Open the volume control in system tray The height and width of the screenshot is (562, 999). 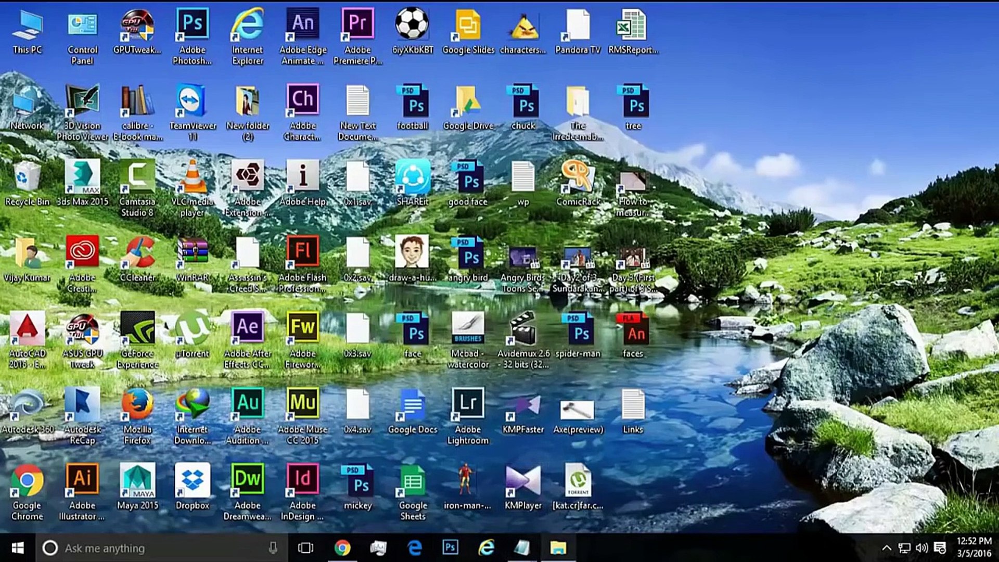(x=921, y=548)
